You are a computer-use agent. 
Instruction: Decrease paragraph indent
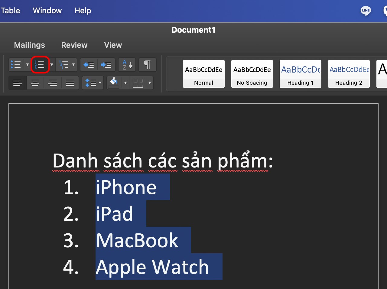[x=89, y=64]
